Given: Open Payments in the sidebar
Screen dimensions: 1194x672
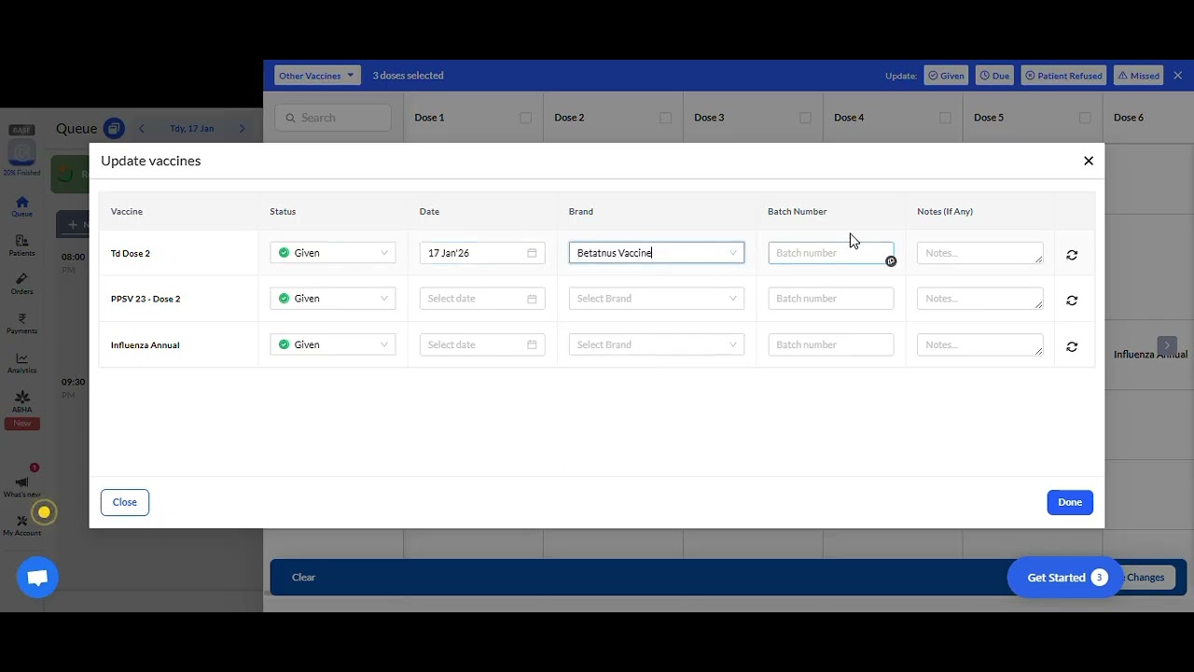Looking at the screenshot, I should point(21,324).
